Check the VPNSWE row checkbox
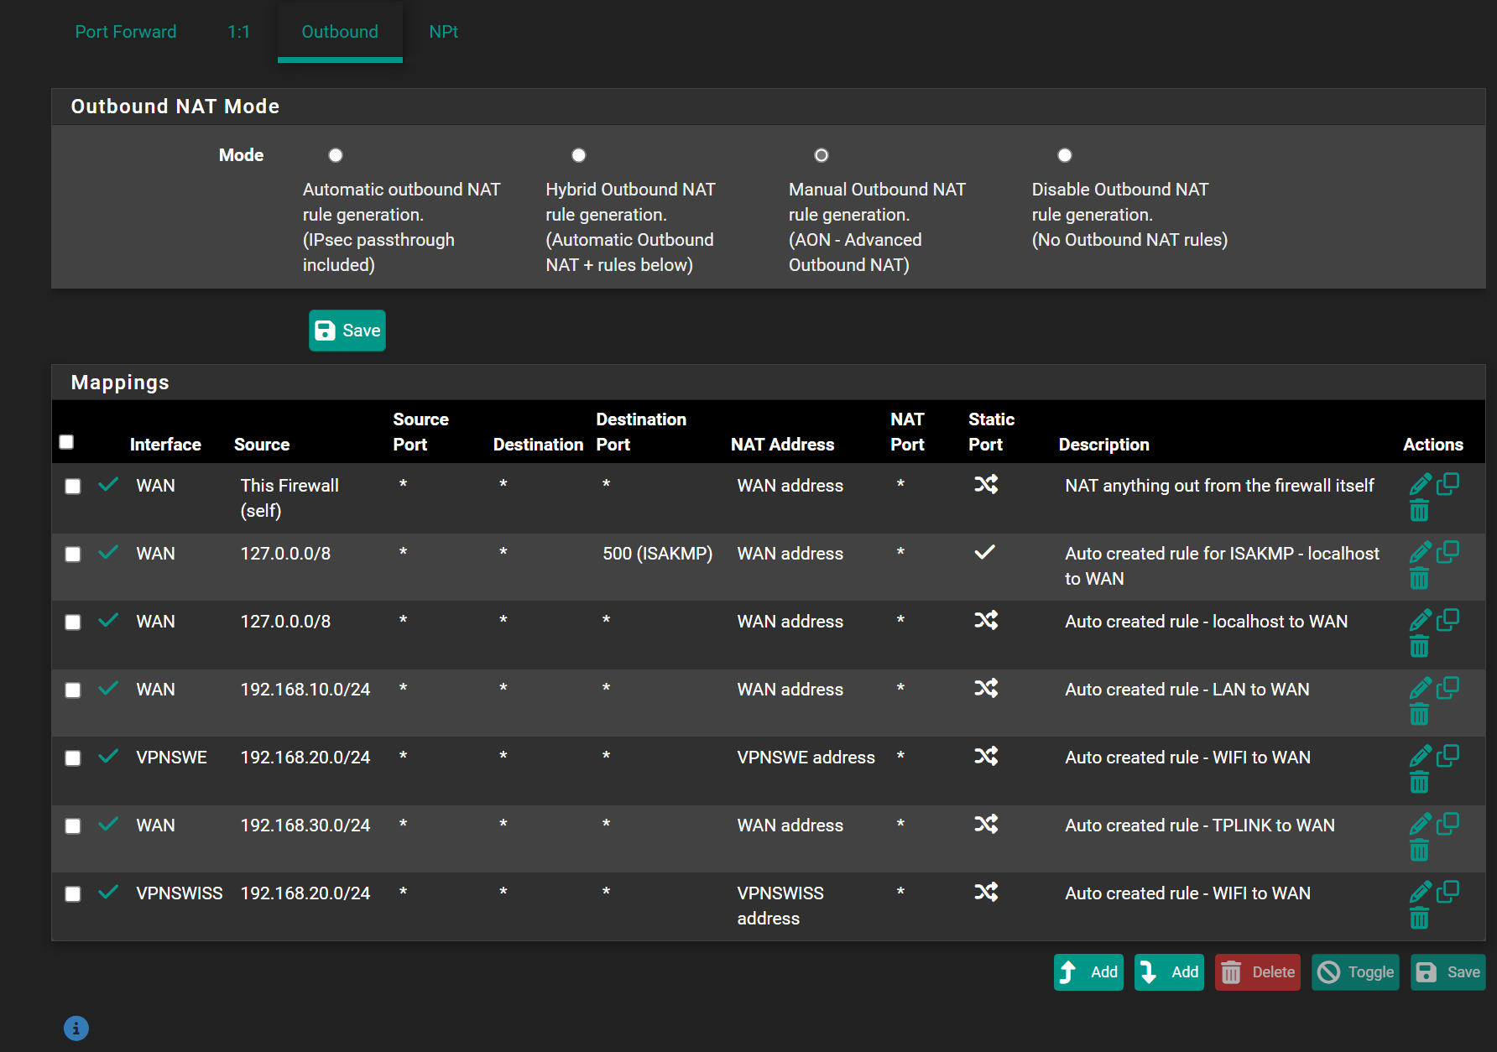This screenshot has height=1052, width=1497. coord(73,758)
